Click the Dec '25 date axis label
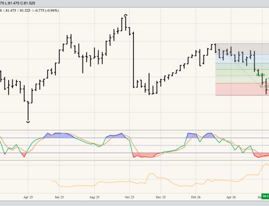 point(161,197)
